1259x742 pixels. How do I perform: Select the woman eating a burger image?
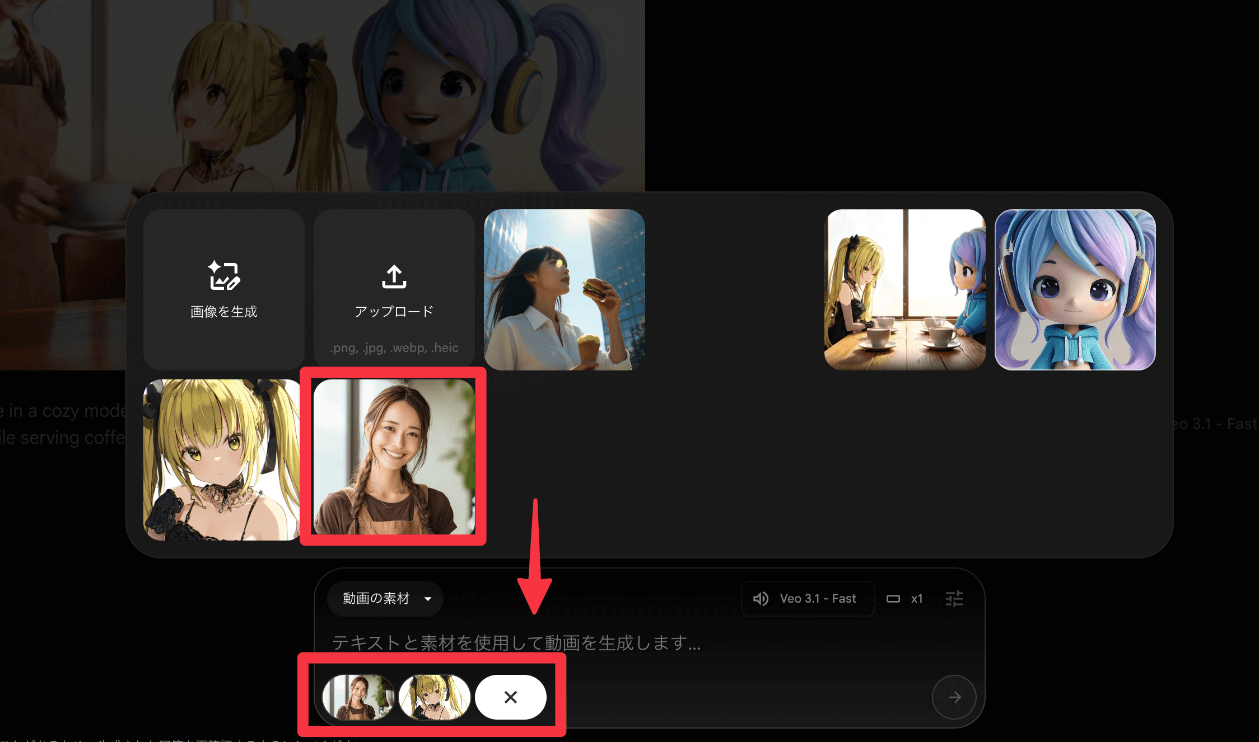563,289
